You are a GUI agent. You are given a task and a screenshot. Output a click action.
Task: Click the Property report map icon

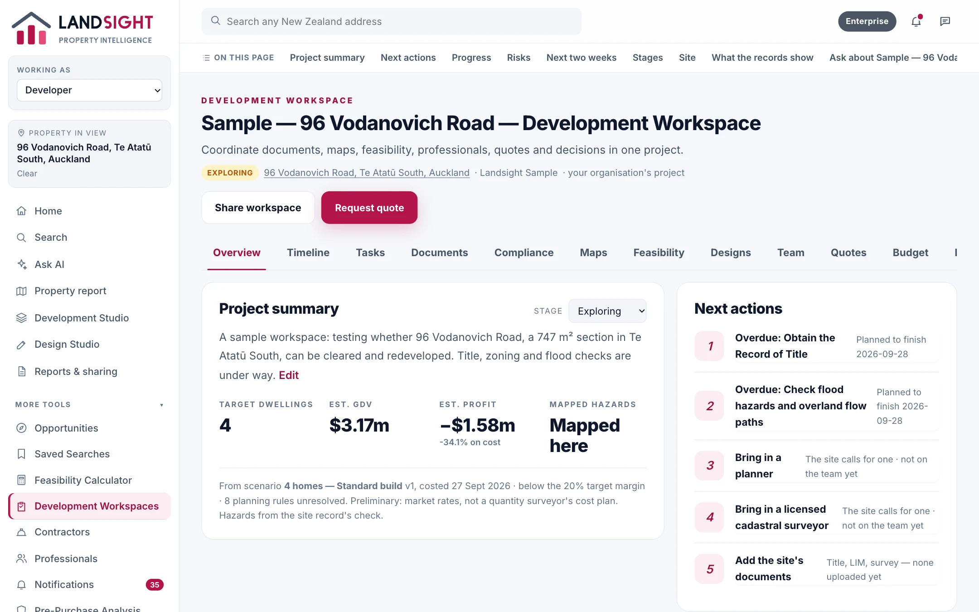click(21, 291)
